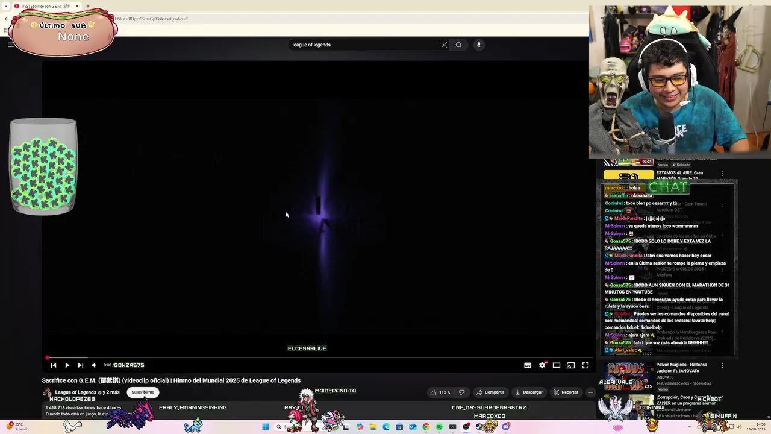
Task: Open Microsoft Store from taskbar
Action: (x=399, y=427)
